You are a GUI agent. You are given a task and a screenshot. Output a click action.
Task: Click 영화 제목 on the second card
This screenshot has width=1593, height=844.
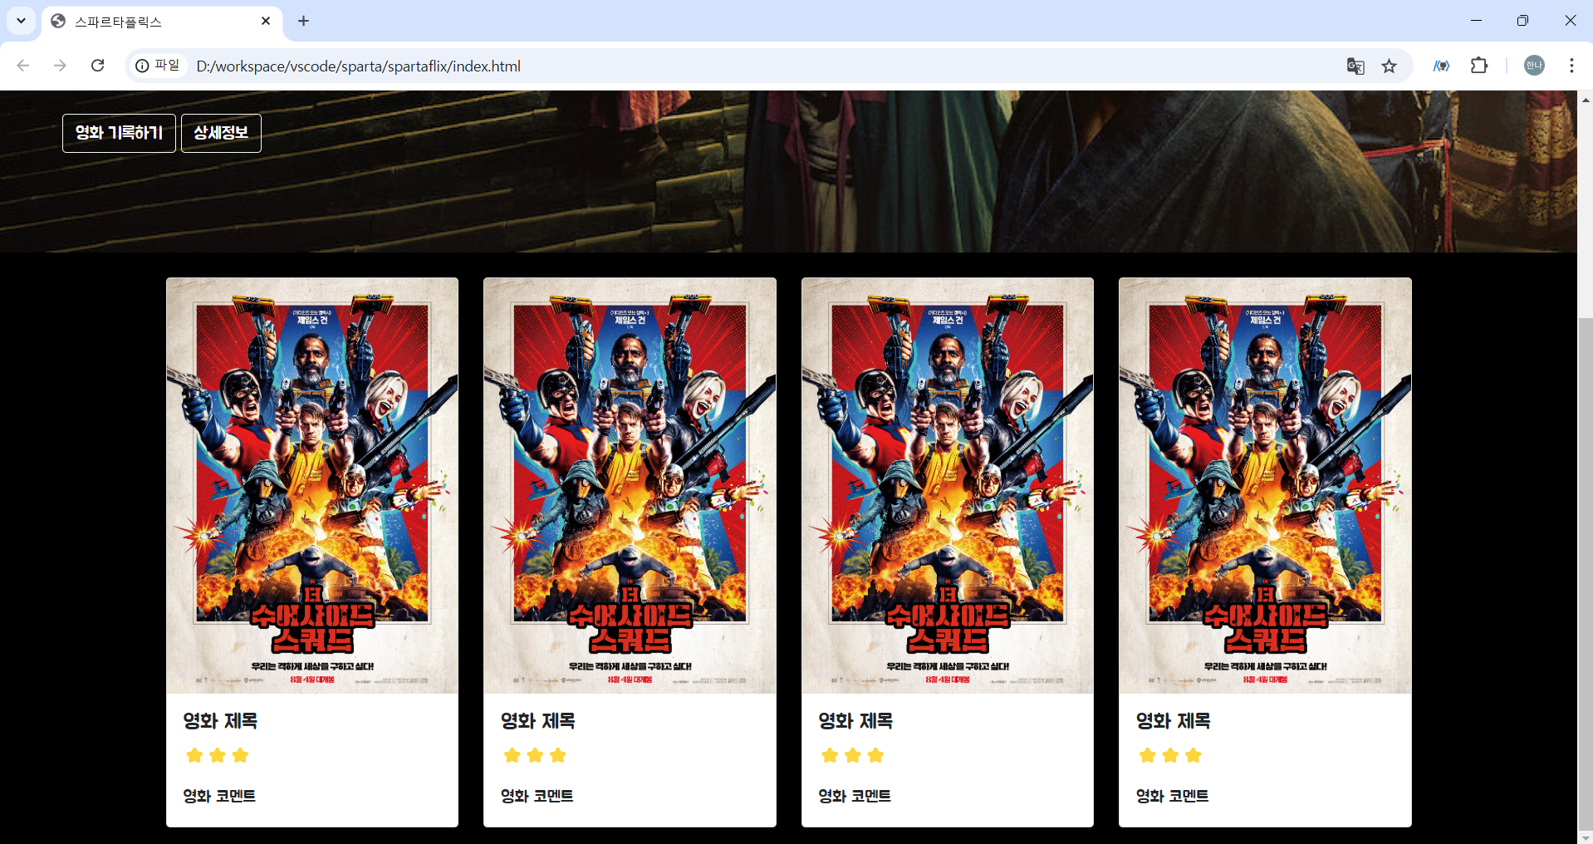(x=538, y=721)
